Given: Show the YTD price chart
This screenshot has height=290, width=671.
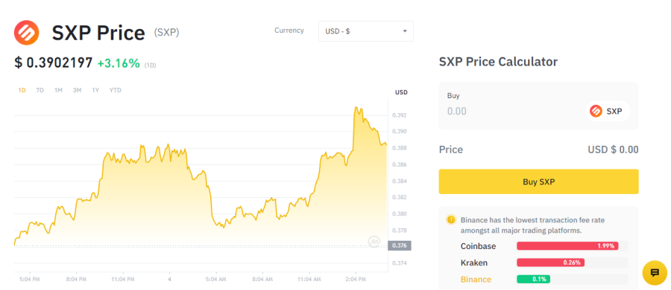Looking at the screenshot, I should 115,90.
